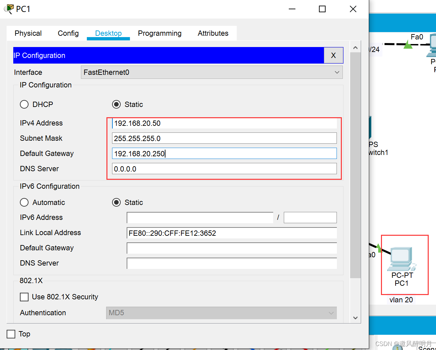Select Static for IPv4 configuration
Image resolution: width=436 pixels, height=350 pixels.
[x=116, y=104]
